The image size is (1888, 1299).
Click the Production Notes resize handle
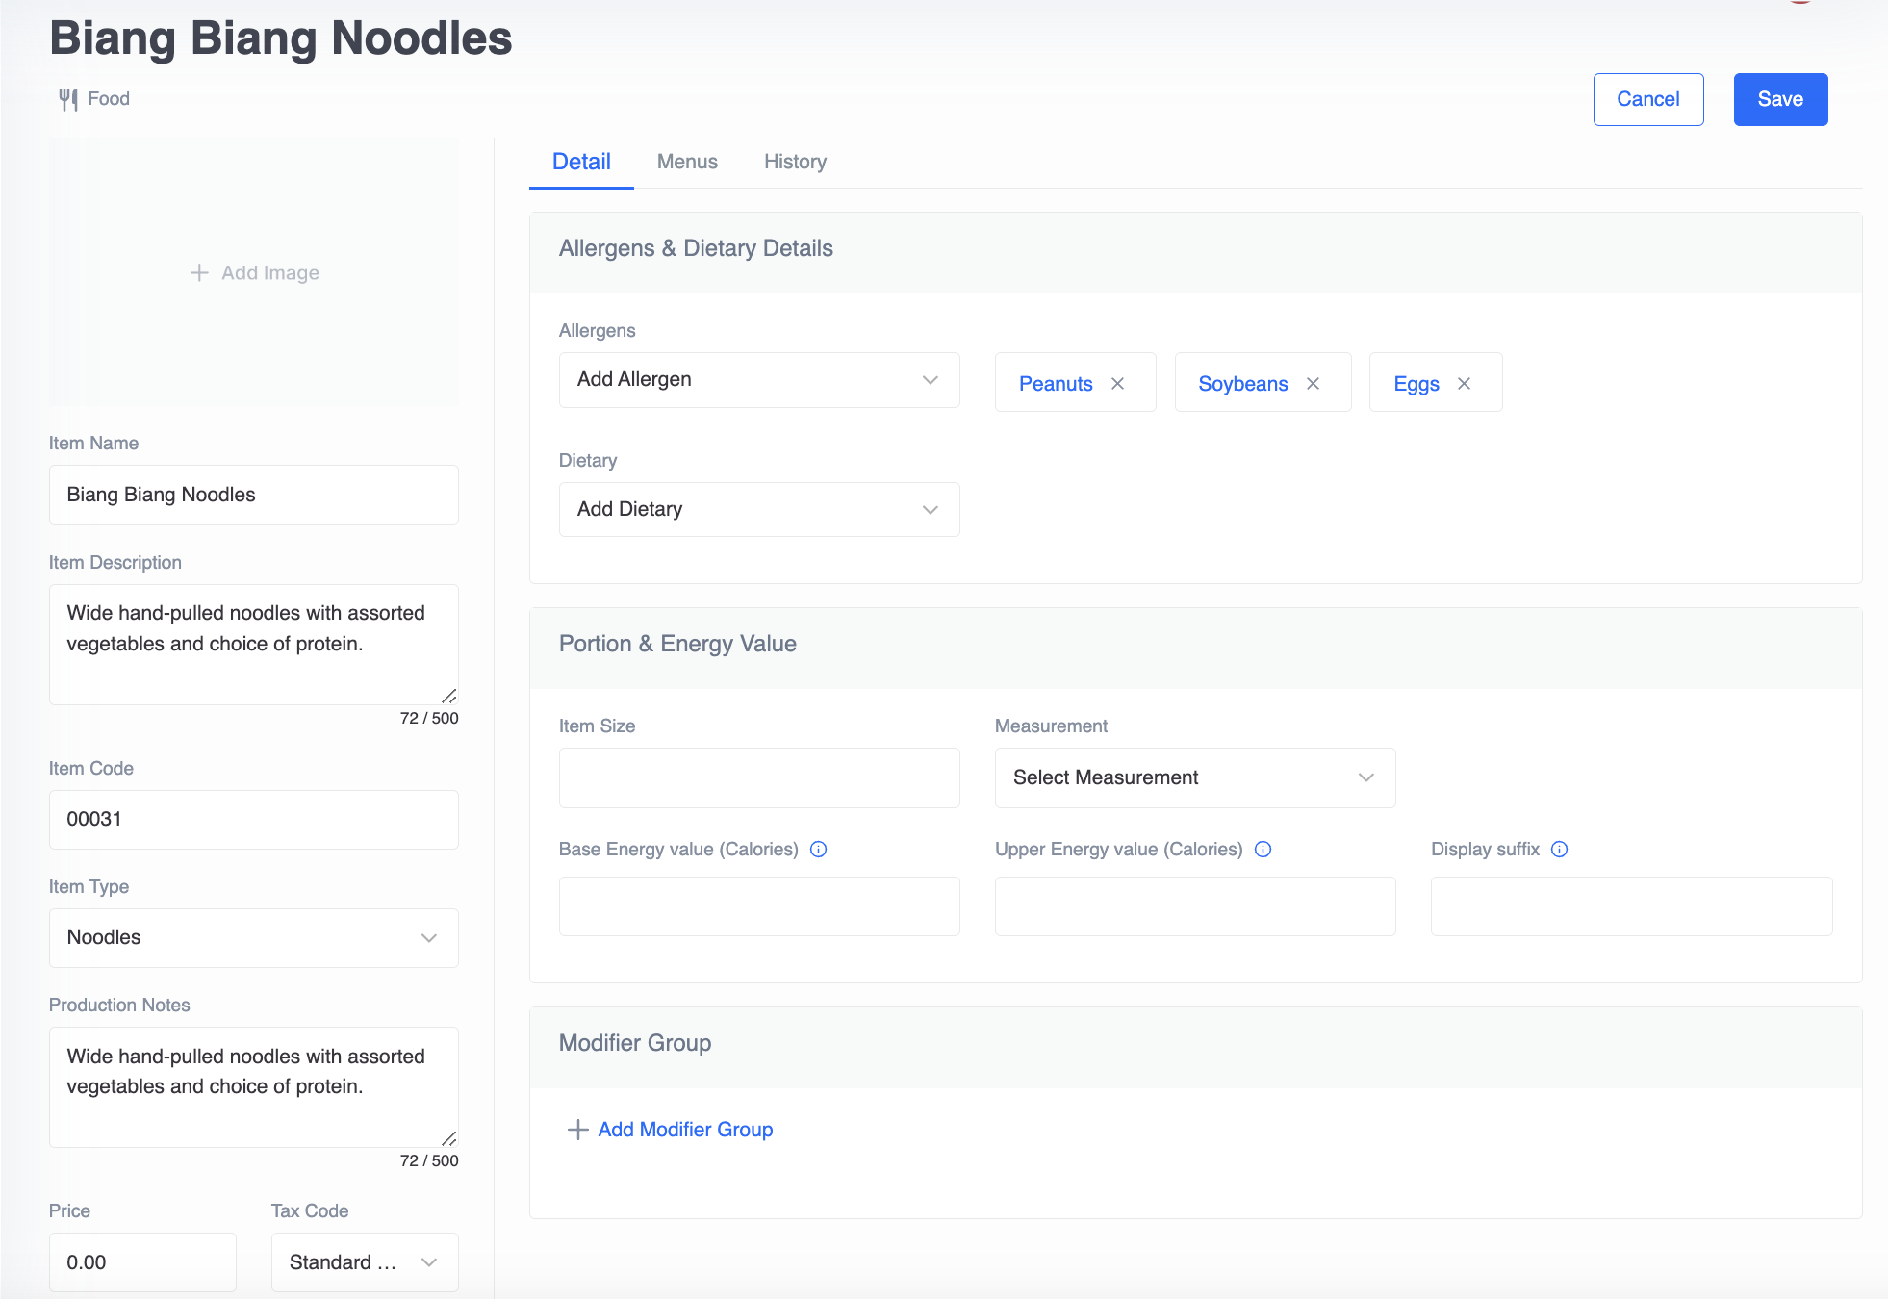(449, 1138)
